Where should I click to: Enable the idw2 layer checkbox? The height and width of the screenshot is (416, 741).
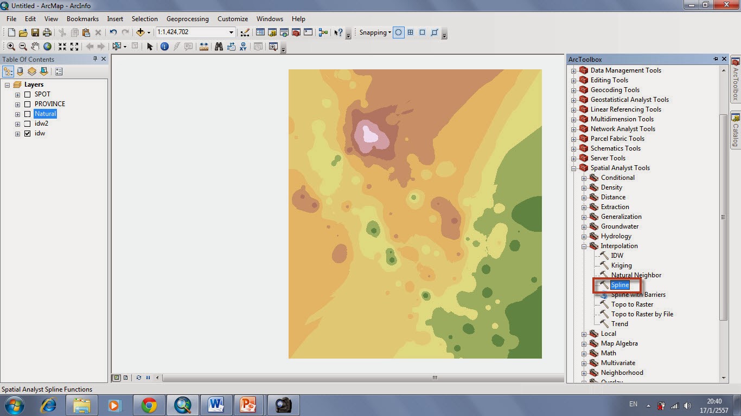tap(27, 123)
